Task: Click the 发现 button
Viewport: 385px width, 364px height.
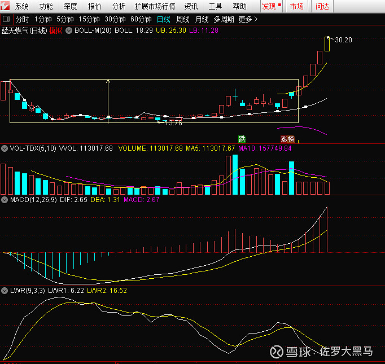Action: pos(272,6)
